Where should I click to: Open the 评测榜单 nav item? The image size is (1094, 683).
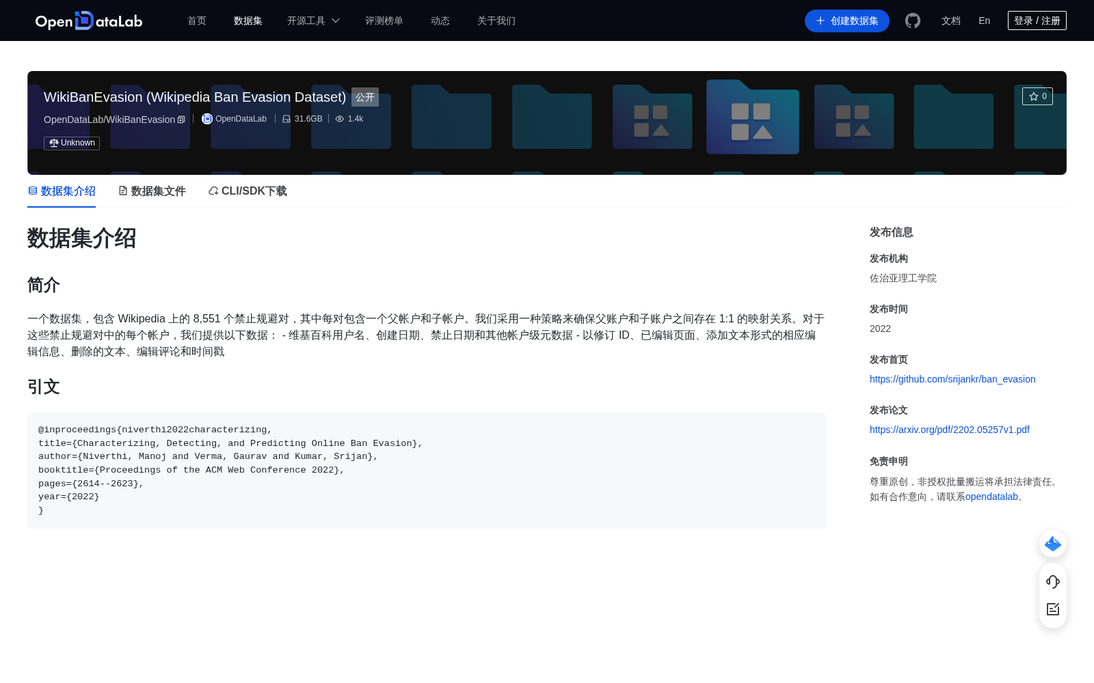click(x=384, y=20)
